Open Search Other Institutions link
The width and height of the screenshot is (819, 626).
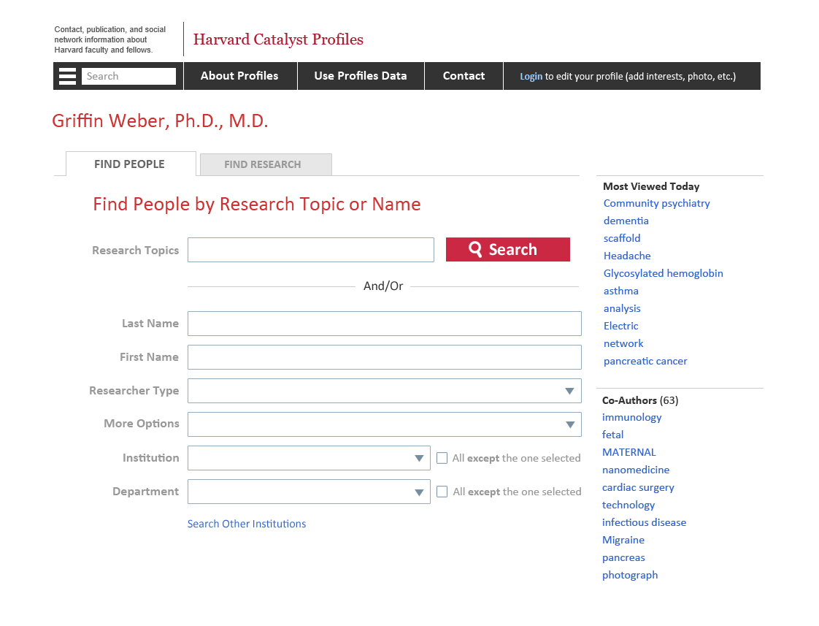coord(247,524)
